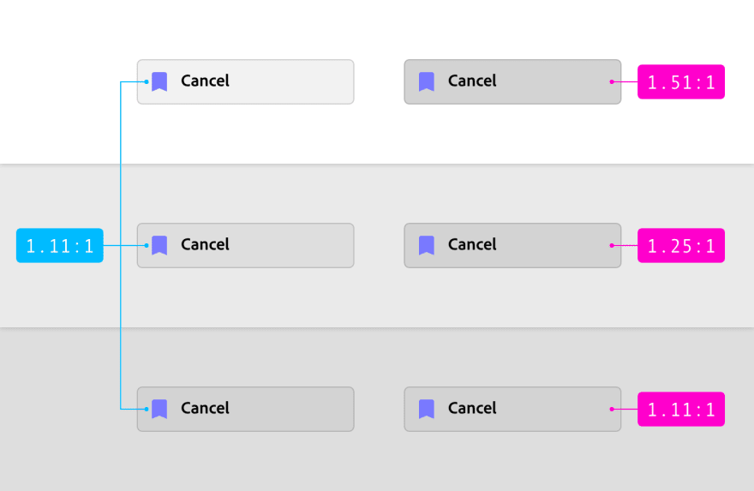Select the blue 1.11:1 contrast ratio label
This screenshot has height=491, width=754.
60,245
